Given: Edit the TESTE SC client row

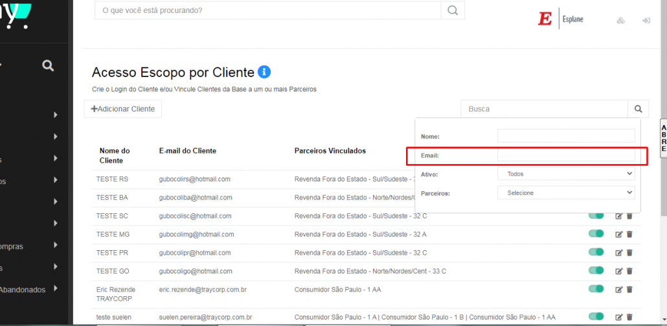Looking at the screenshot, I should (618, 216).
